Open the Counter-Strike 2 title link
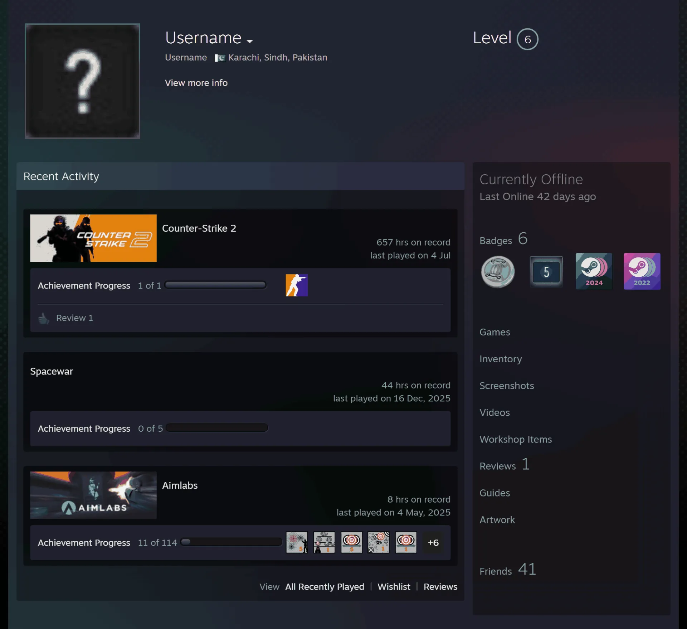Viewport: 687px width, 629px height. (199, 228)
